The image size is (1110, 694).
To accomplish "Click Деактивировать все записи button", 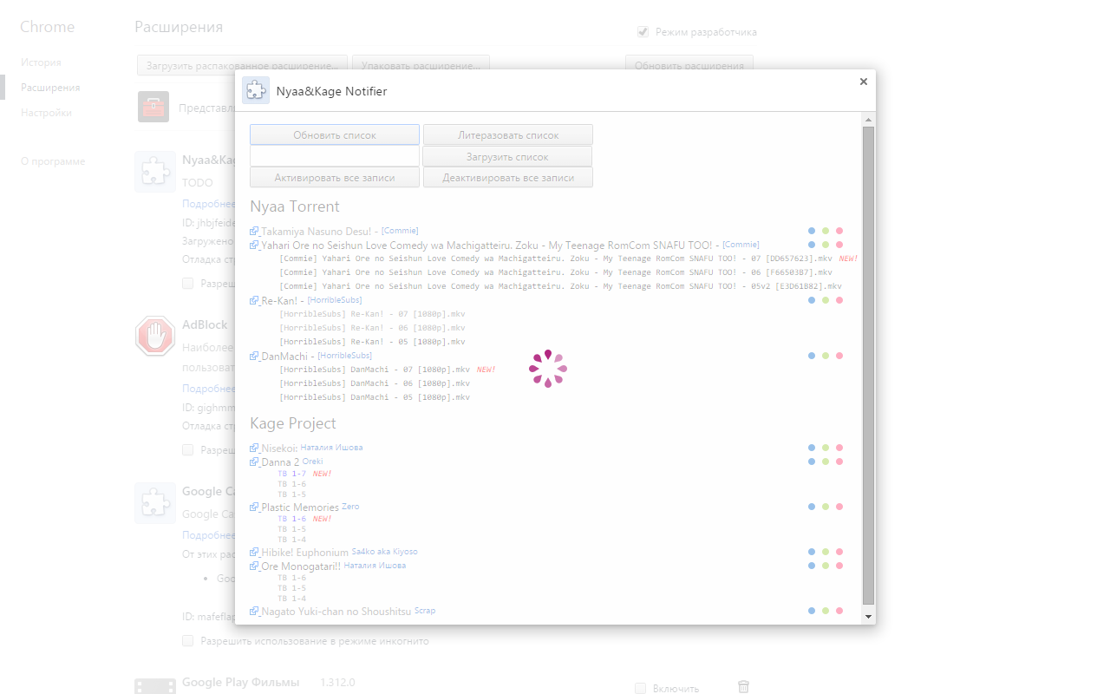I will (508, 177).
